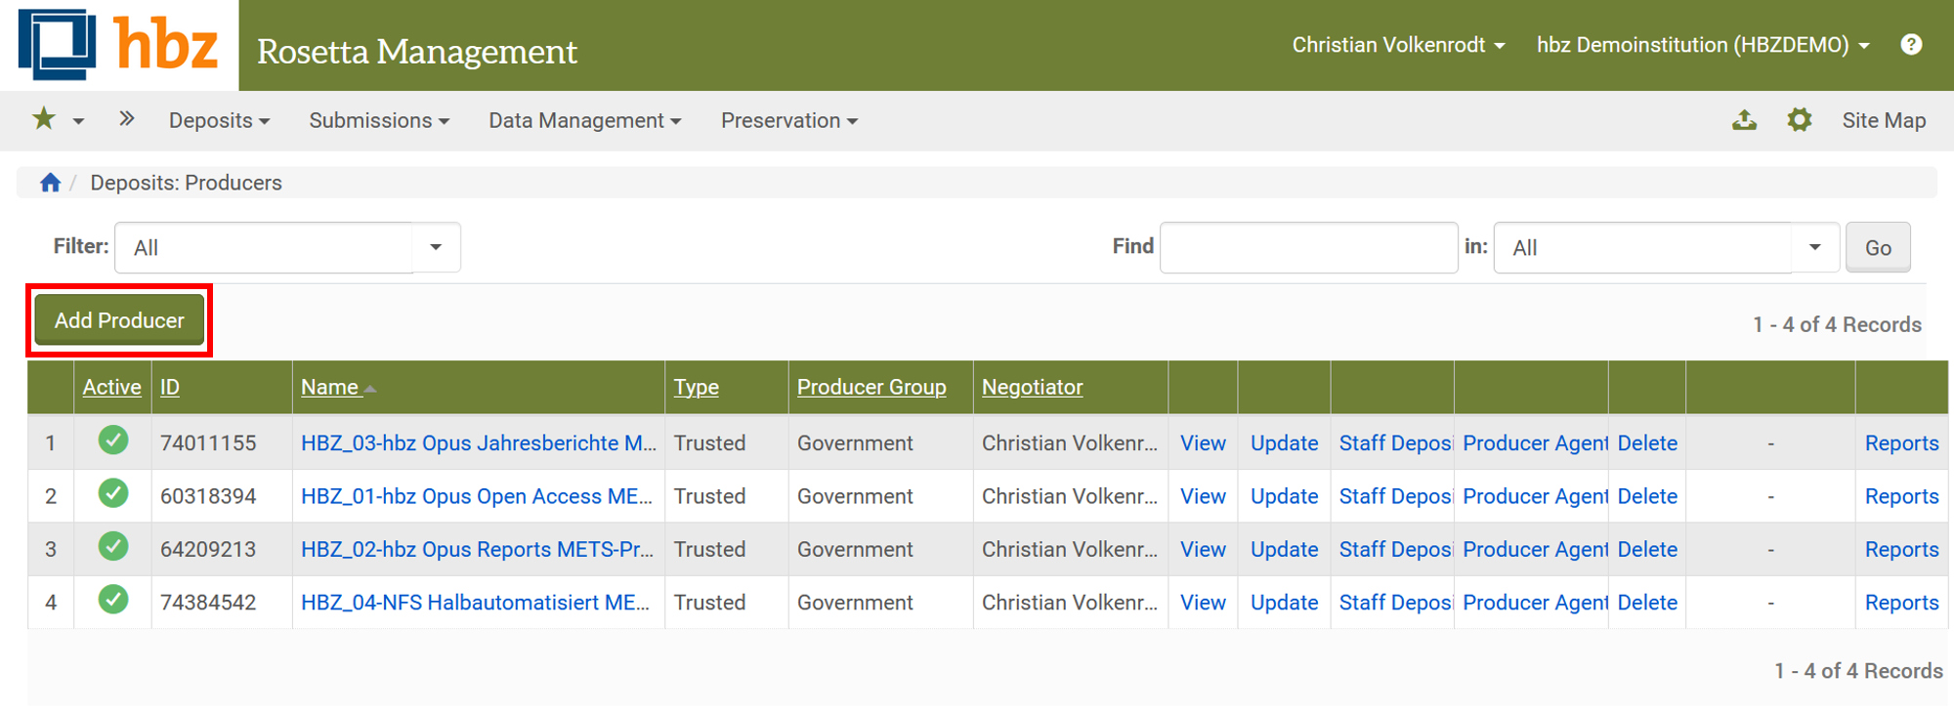This screenshot has height=714, width=1954.
Task: Toggle active status of producer 60318394
Action: (113, 494)
